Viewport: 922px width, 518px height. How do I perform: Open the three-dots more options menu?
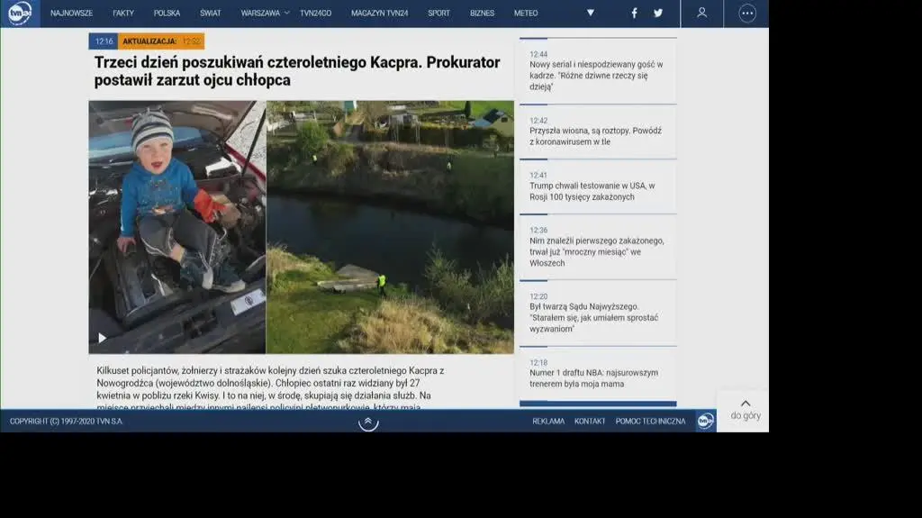click(746, 14)
